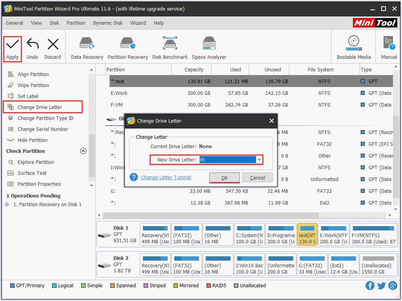The height and width of the screenshot is (301, 402).
Task: Select Align Partition in sidebar
Action: point(33,74)
